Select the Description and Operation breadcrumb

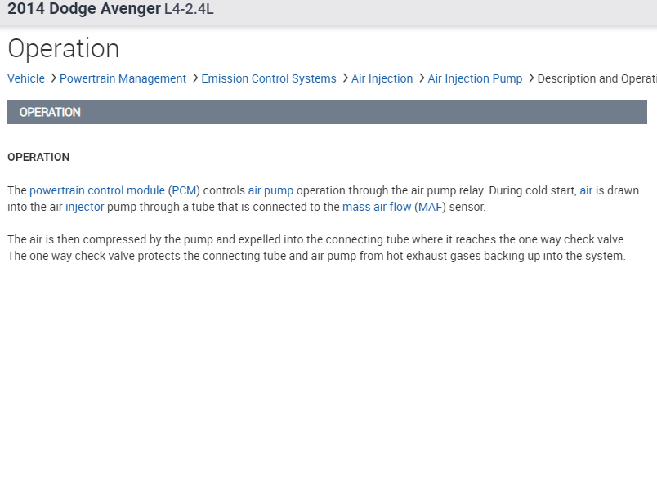coord(597,78)
